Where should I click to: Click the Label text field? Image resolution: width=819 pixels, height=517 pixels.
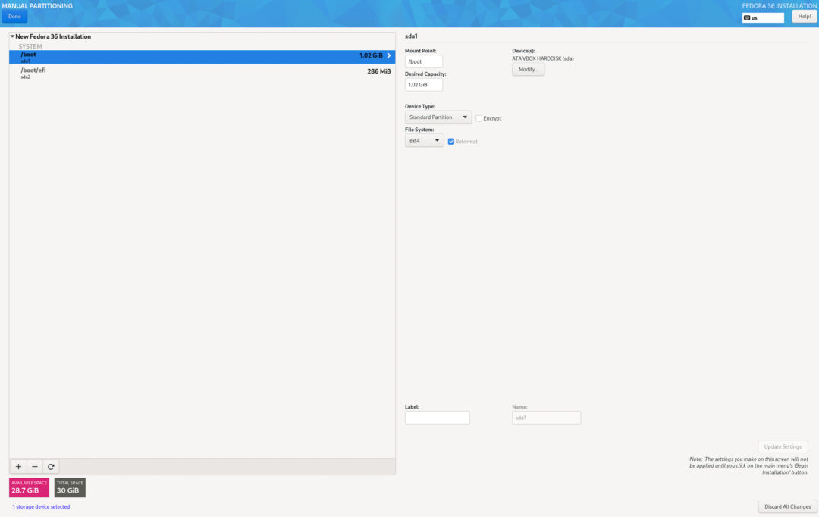[x=438, y=417]
